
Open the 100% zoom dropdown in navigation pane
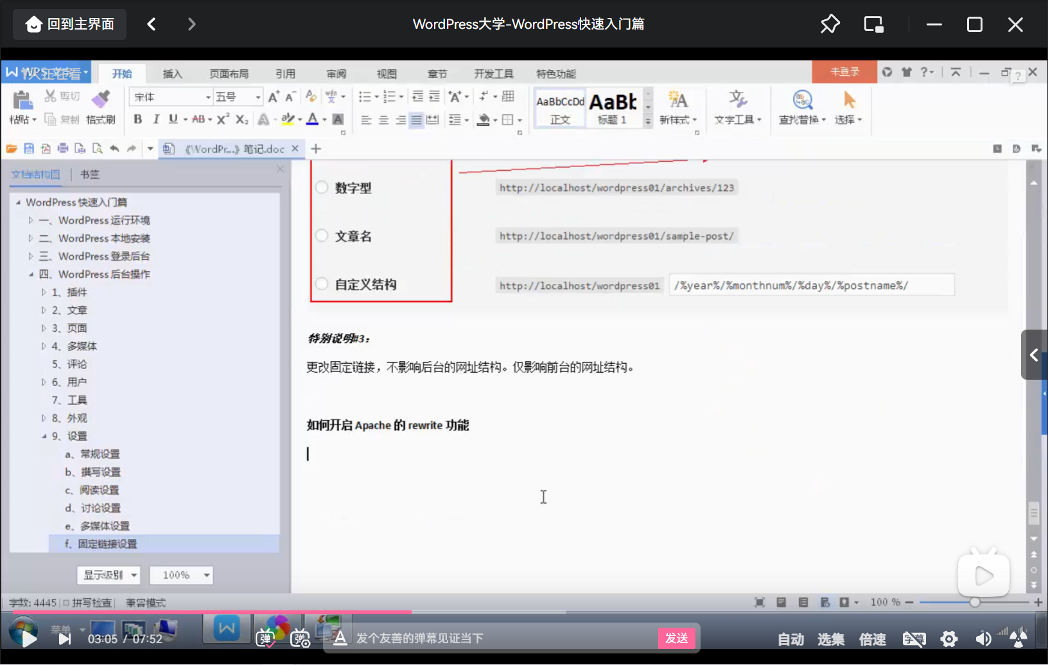tap(181, 575)
